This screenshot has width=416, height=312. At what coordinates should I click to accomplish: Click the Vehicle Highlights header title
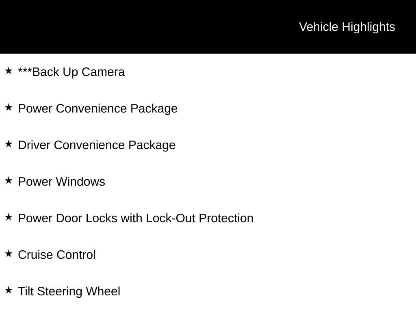click(x=347, y=27)
